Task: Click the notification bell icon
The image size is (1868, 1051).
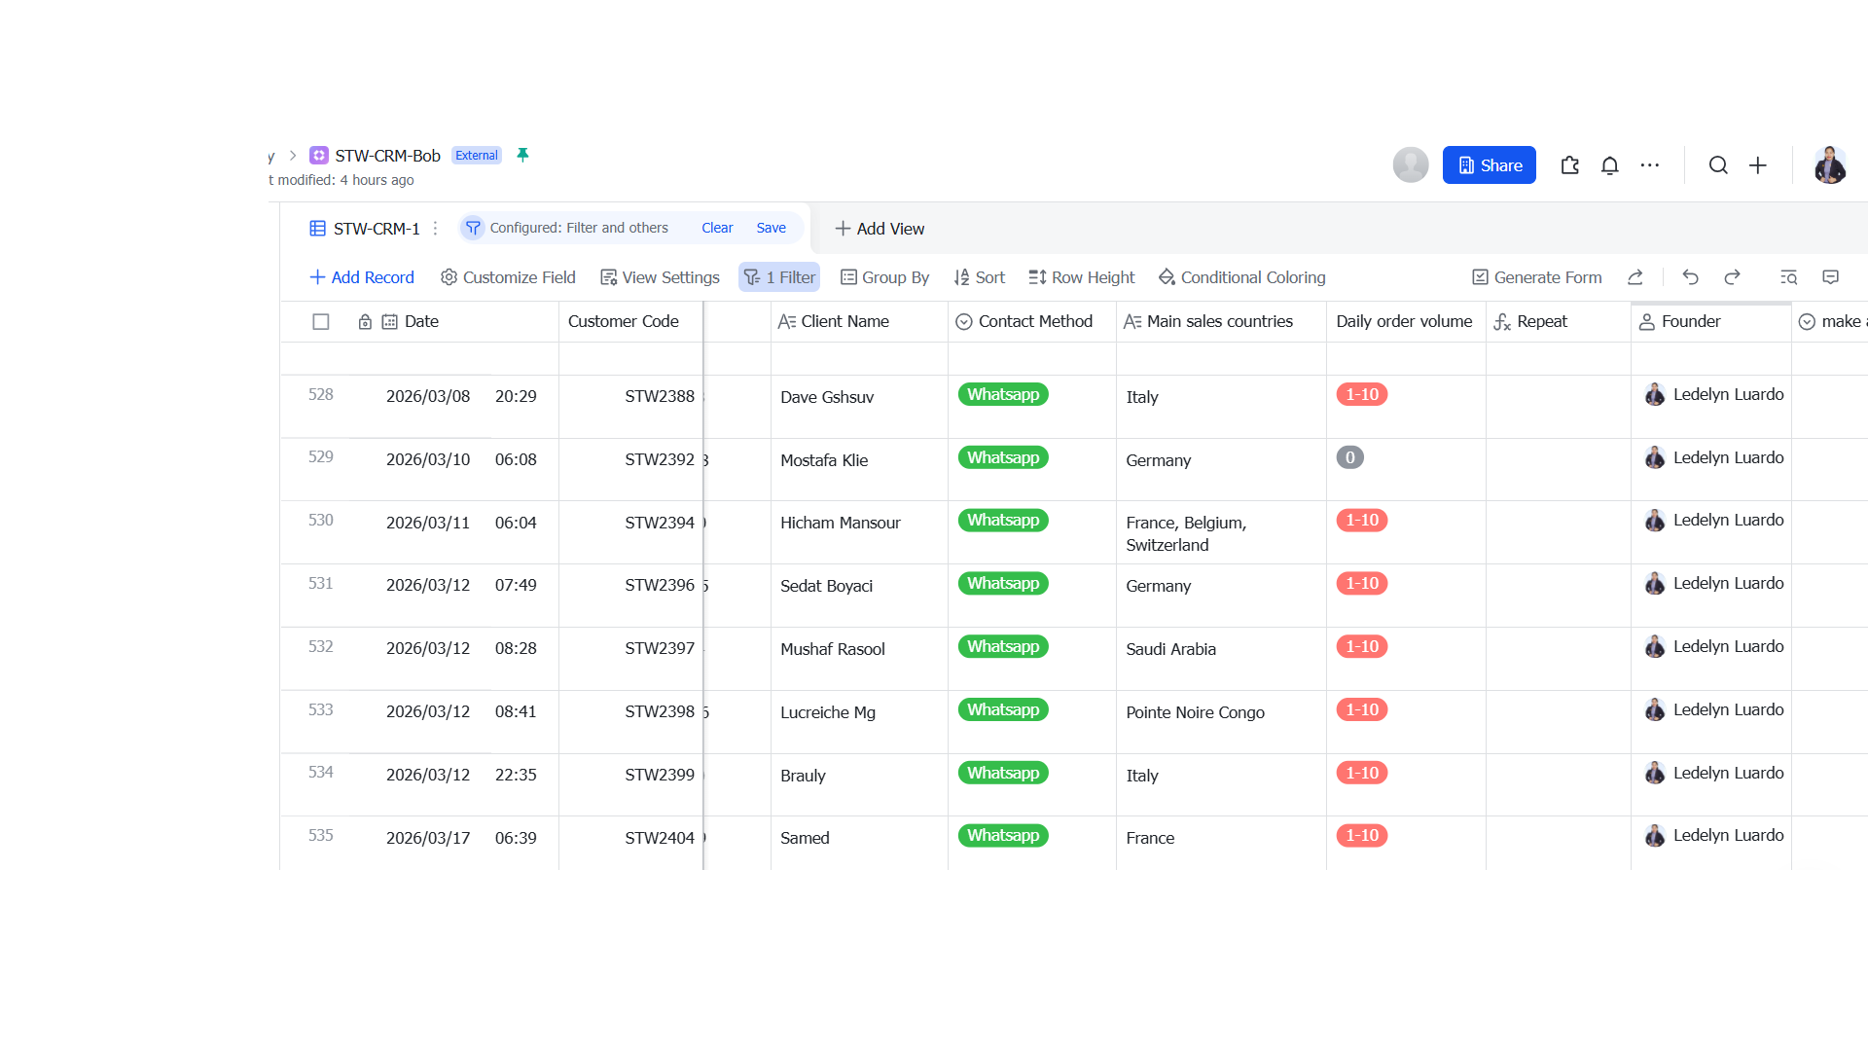Action: tap(1609, 165)
